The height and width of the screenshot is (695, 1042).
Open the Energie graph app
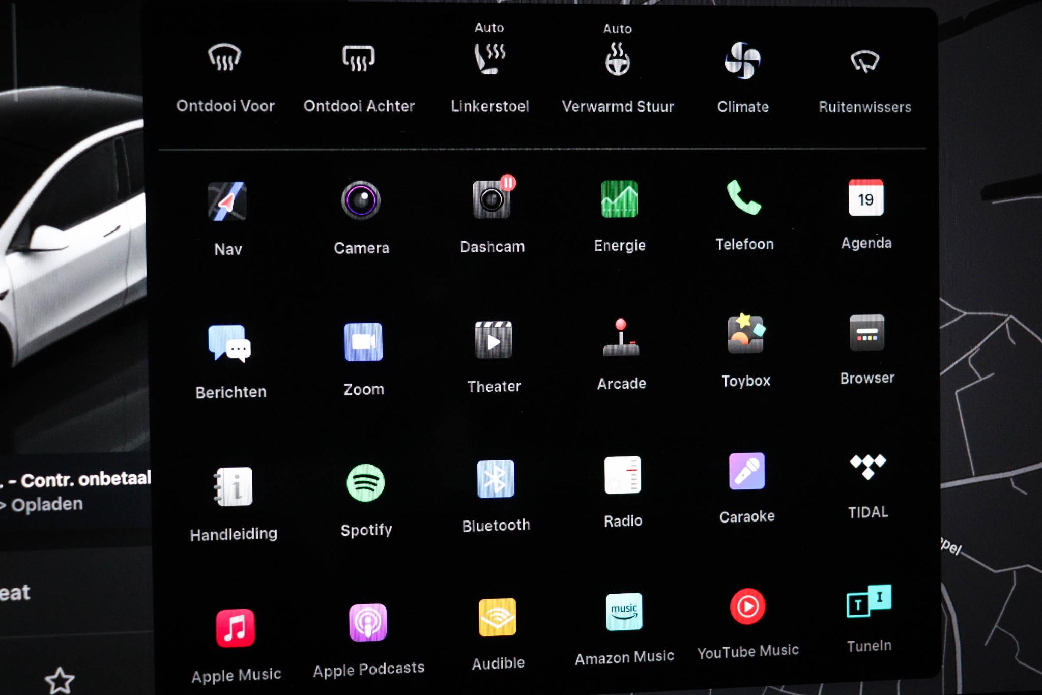point(619,199)
